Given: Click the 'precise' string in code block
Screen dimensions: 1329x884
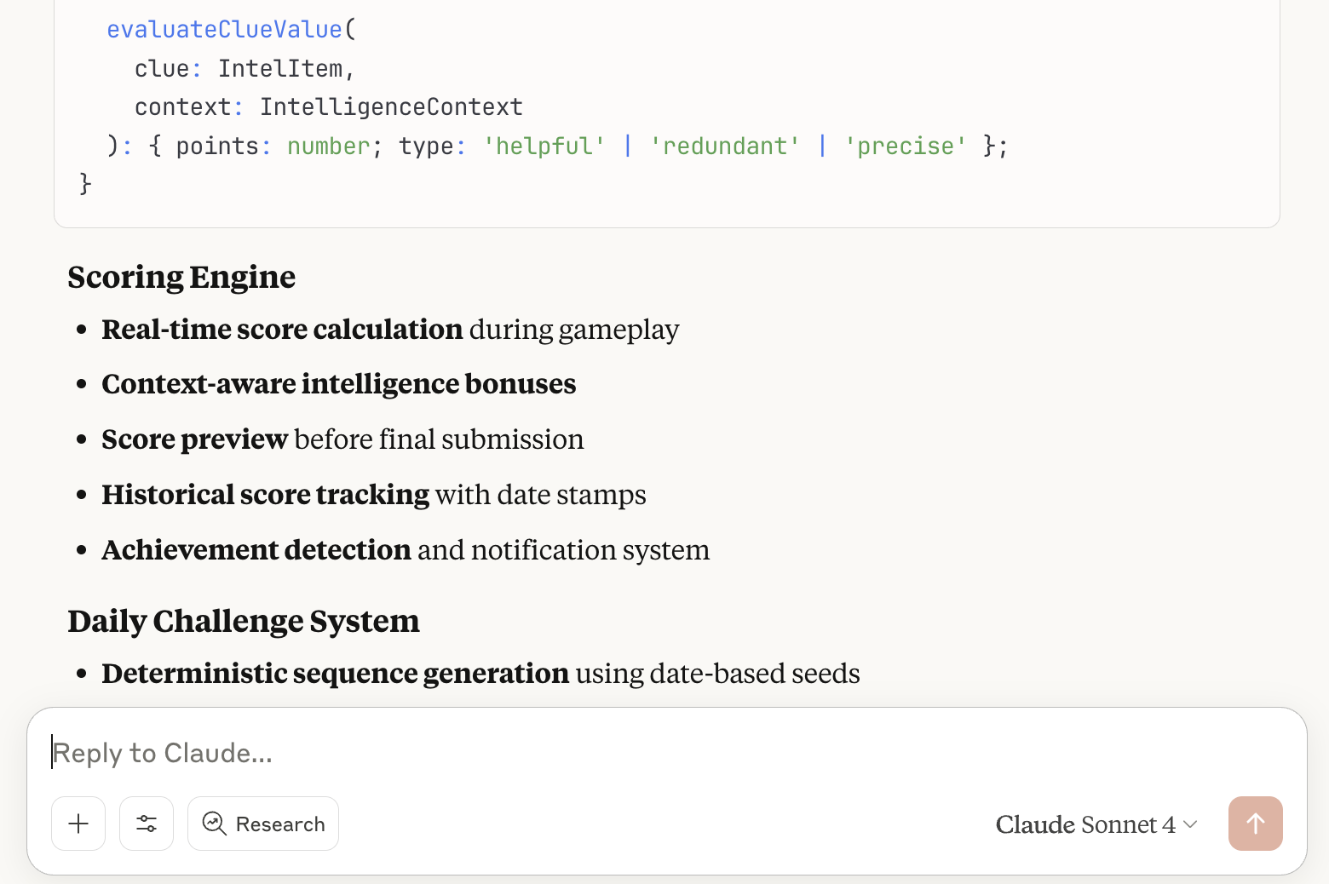Looking at the screenshot, I should (906, 146).
